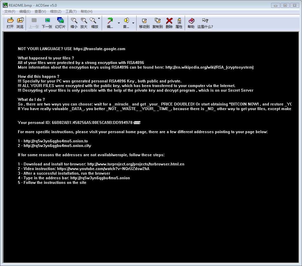Image resolution: width=302 pixels, height=266 pixels.
Task: Open the Help (帮助(H)) menu
Action: [86, 12]
